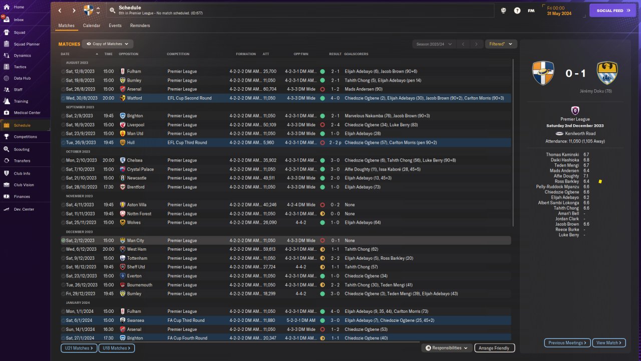Open the Finances section icon
This screenshot has height=361, width=641.
(x=7, y=197)
